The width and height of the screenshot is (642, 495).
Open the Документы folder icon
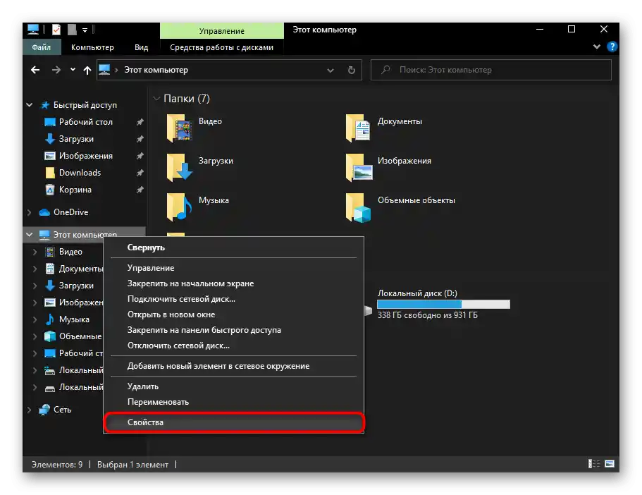(359, 128)
